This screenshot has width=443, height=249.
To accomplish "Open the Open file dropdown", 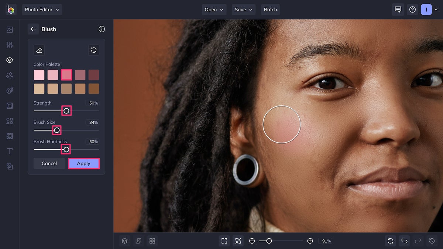I will coord(214,10).
